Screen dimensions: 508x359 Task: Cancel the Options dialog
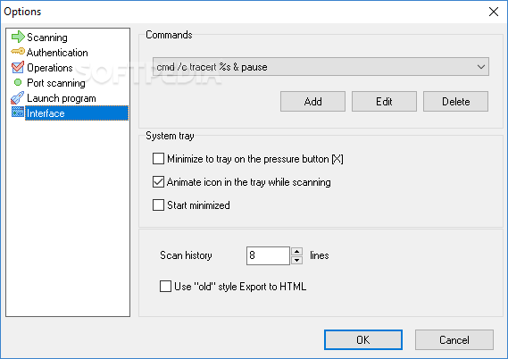(x=454, y=340)
